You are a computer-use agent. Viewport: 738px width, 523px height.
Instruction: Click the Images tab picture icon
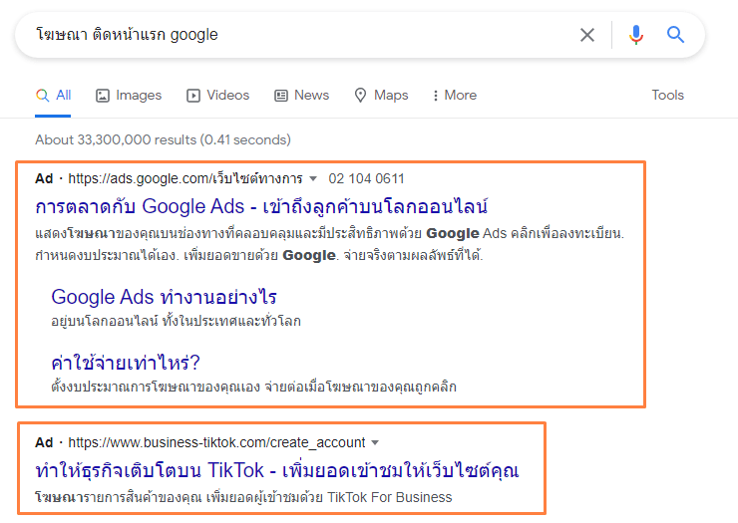coord(103,96)
